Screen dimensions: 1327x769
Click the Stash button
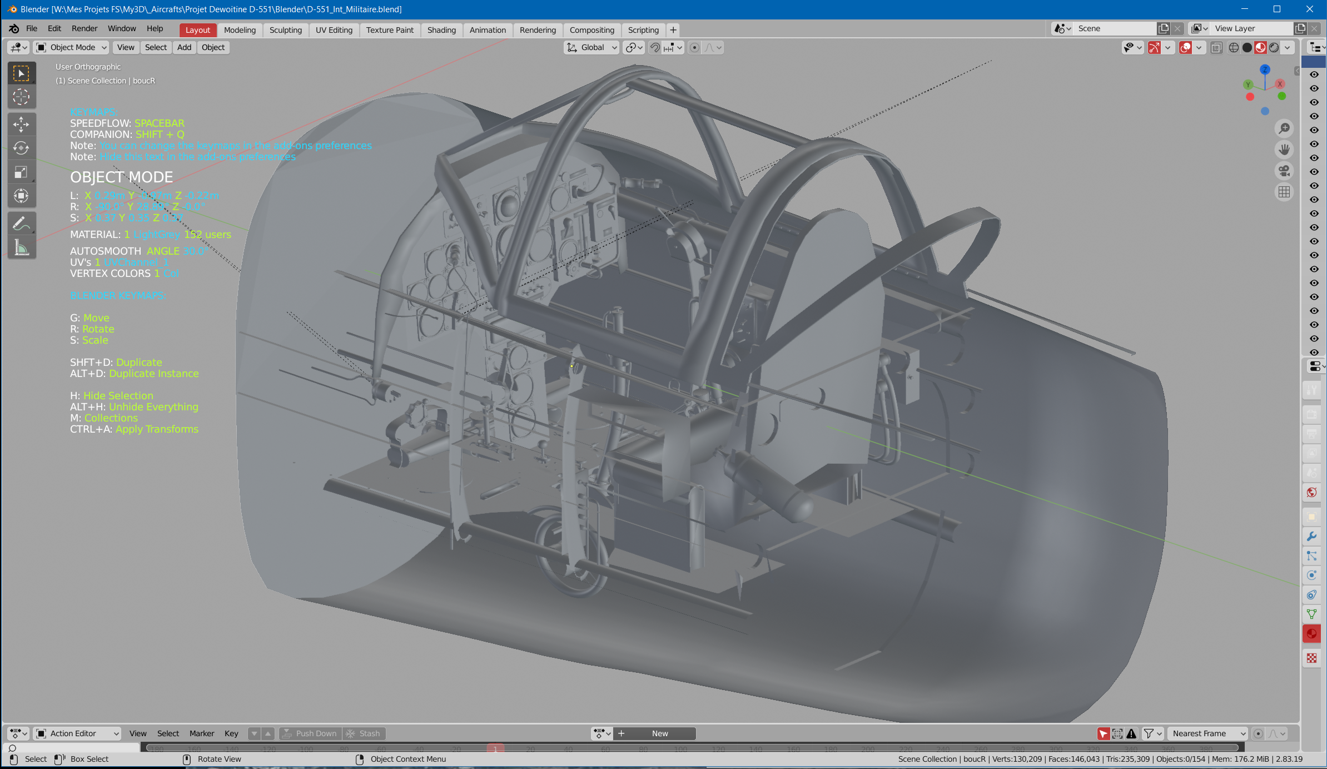[x=364, y=733]
